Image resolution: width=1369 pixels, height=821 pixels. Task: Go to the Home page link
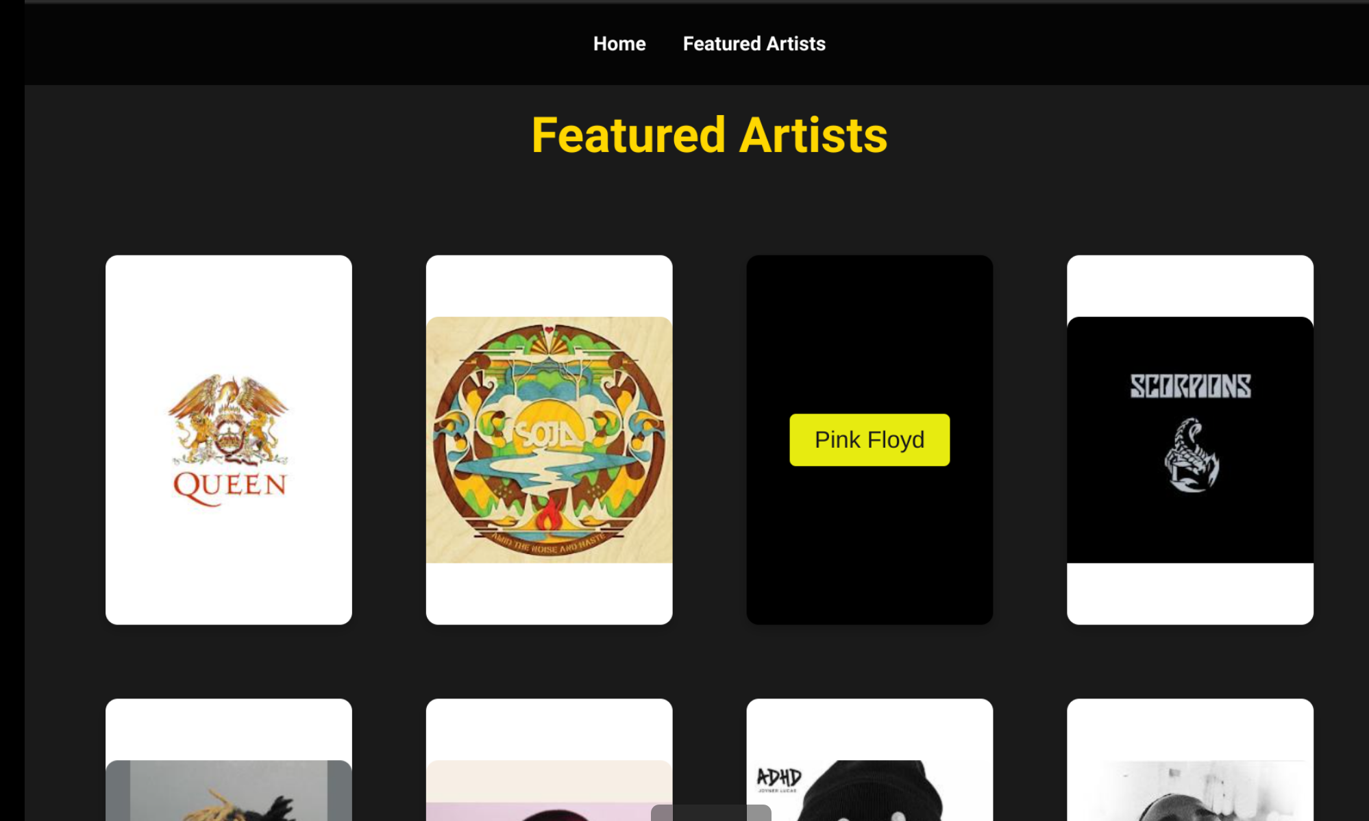pyautogui.click(x=619, y=44)
